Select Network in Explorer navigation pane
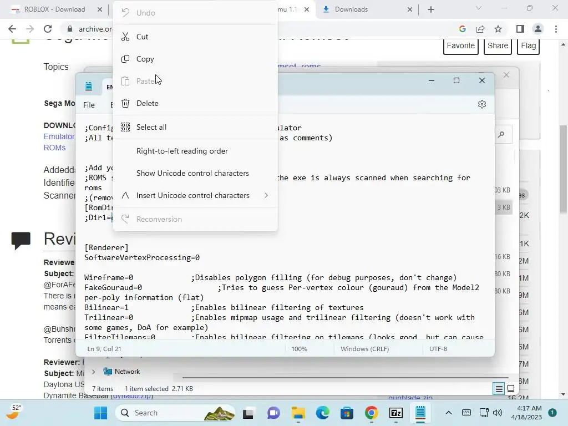Viewport: 568px width, 426px height. pos(127,372)
